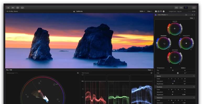Click the Master color wheel center puck

tap(175, 29)
